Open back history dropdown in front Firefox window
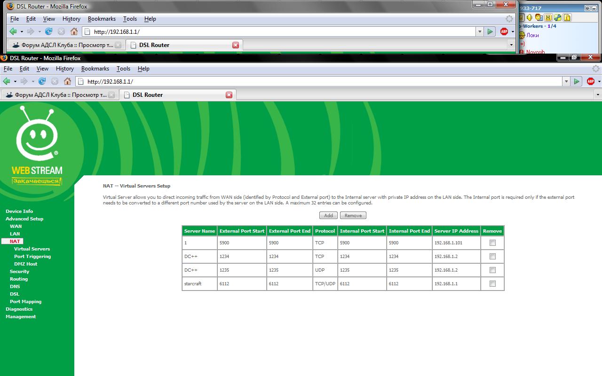The image size is (602, 376). 15,81
